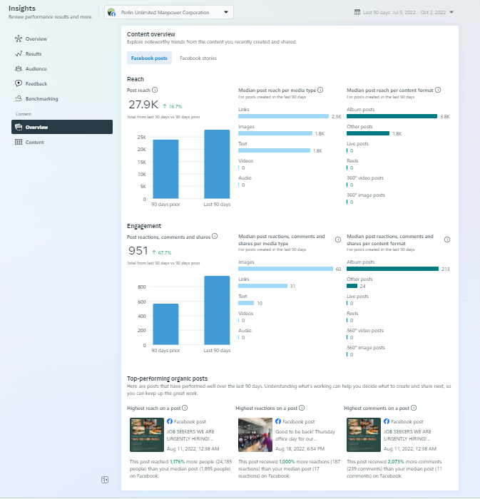Click the Results graph icon

tap(19, 53)
